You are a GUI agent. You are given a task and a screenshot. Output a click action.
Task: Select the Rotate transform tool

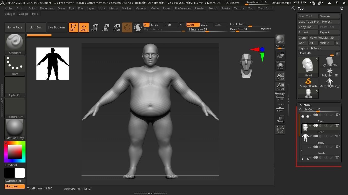pyautogui.click(x=116, y=27)
